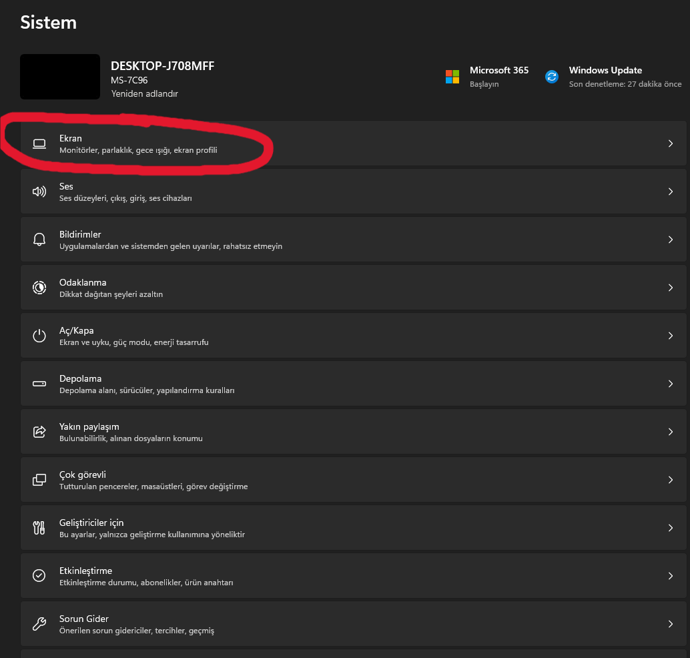Click 'Ses düzeyleri, çıkış, giriş, ses cihazları'
The height and width of the screenshot is (658, 690).
pyautogui.click(x=125, y=198)
